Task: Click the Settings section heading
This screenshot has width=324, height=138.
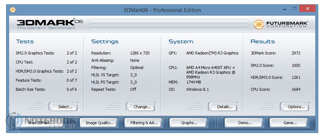Action: click(105, 41)
